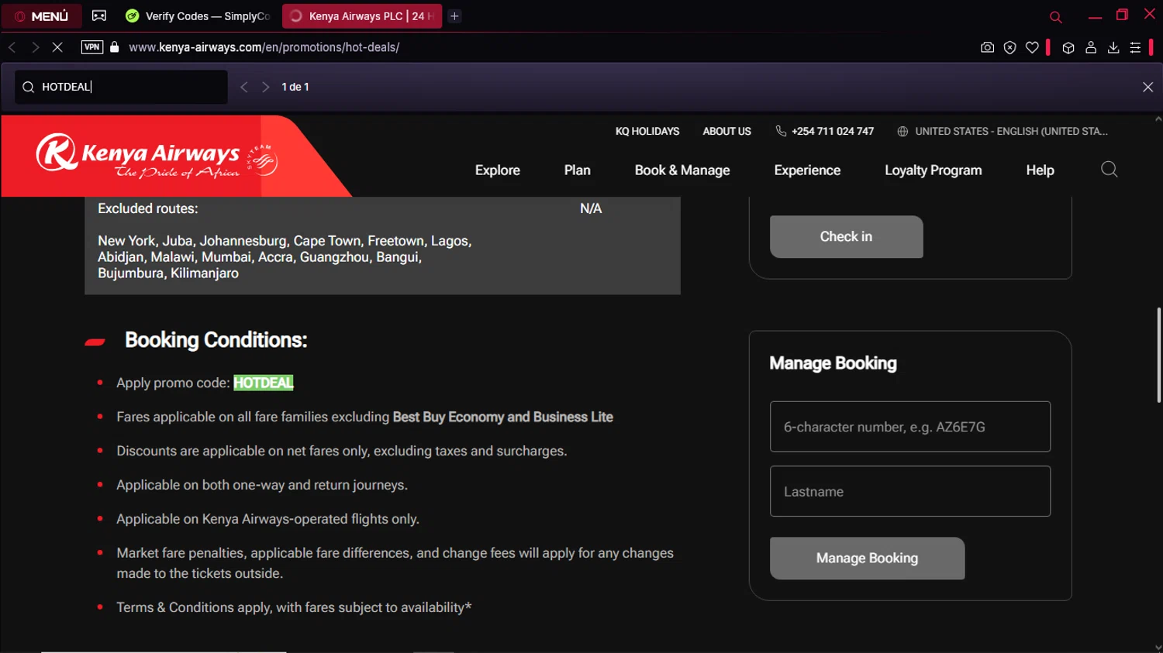Viewport: 1163px width, 653px height.
Task: Open the Opera Menu button
Action: click(x=41, y=15)
